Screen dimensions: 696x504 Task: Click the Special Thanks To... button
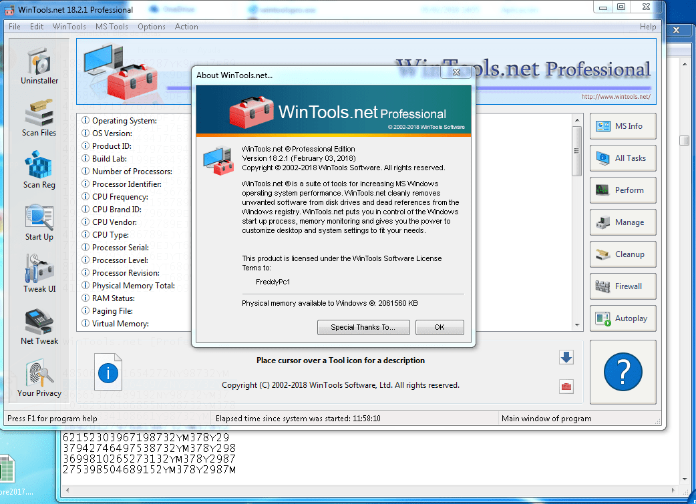(x=363, y=327)
